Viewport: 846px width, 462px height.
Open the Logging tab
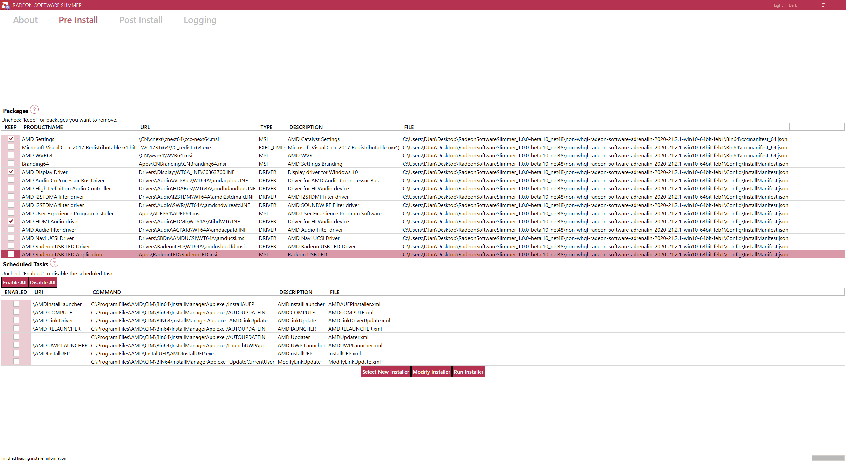click(200, 20)
